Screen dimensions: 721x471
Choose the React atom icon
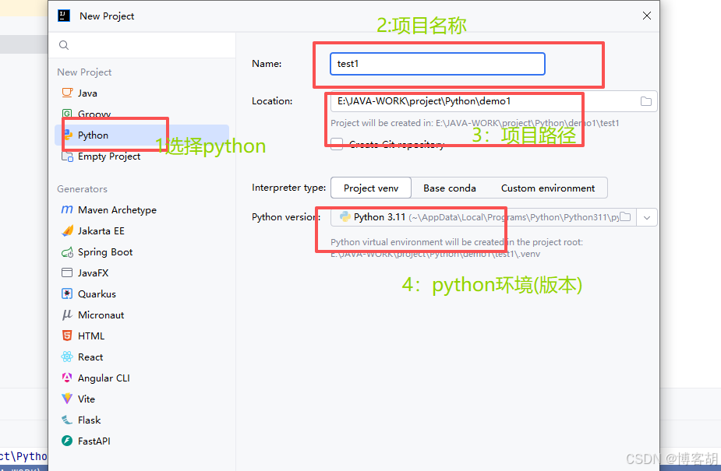[x=67, y=357]
